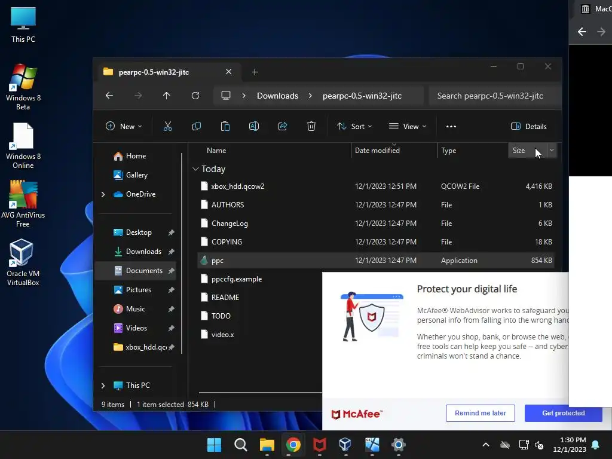Go up one folder level arrow

coord(167,96)
